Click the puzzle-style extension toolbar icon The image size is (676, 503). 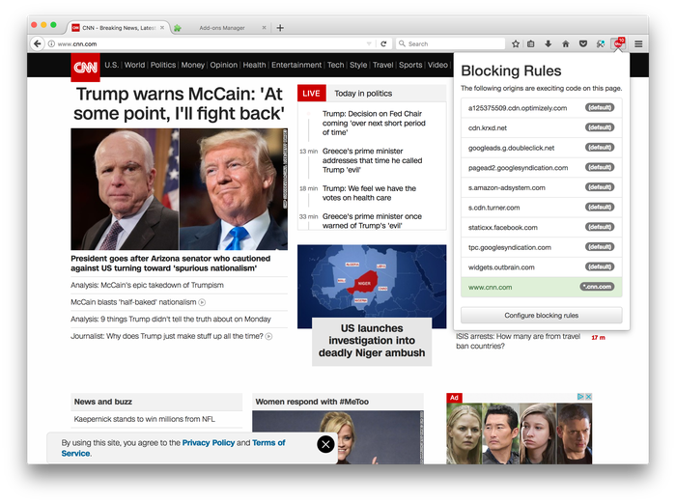click(x=600, y=43)
